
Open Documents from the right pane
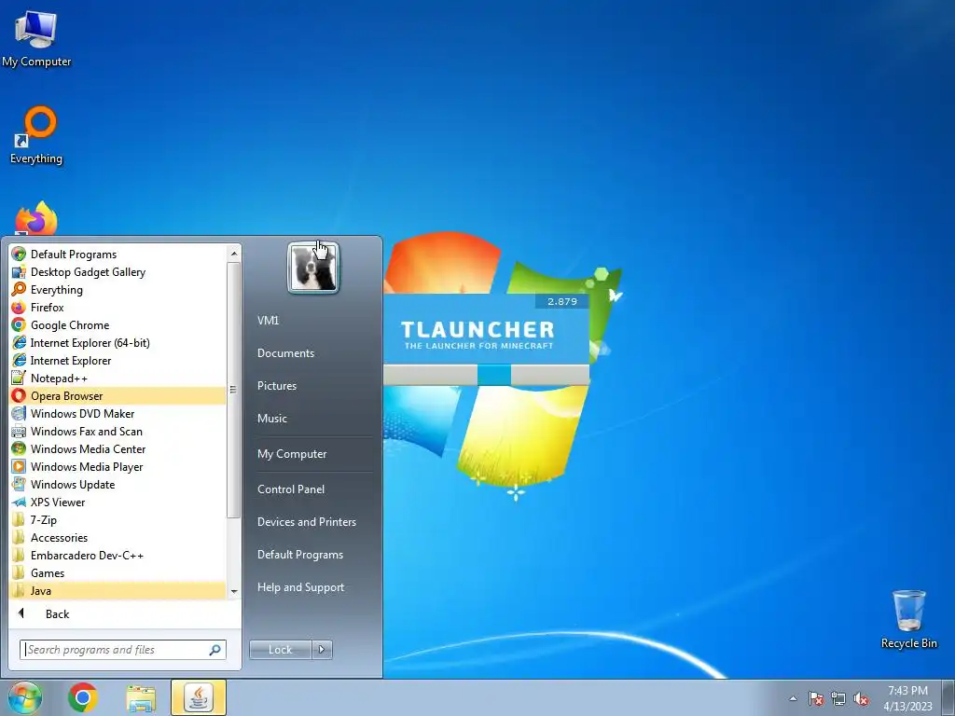[285, 353]
